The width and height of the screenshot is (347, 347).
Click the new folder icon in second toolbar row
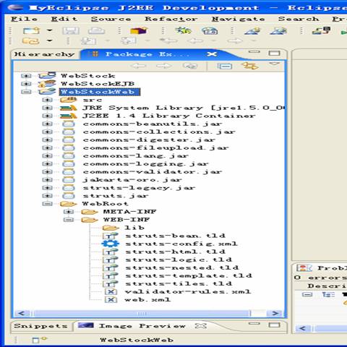tap(30, 41)
